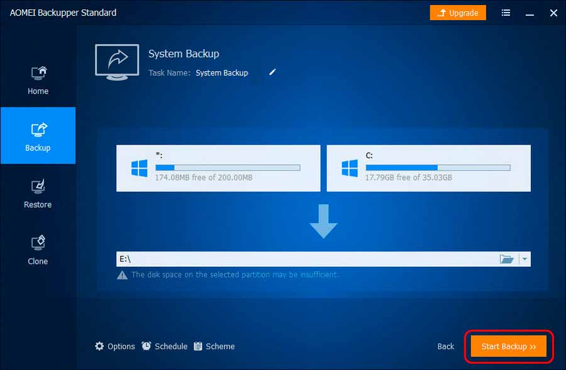The image size is (566, 370).
Task: Click the Windows logo on C: partition
Action: pyautogui.click(x=350, y=168)
